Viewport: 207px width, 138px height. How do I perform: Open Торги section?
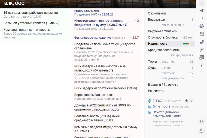tap(152, 62)
